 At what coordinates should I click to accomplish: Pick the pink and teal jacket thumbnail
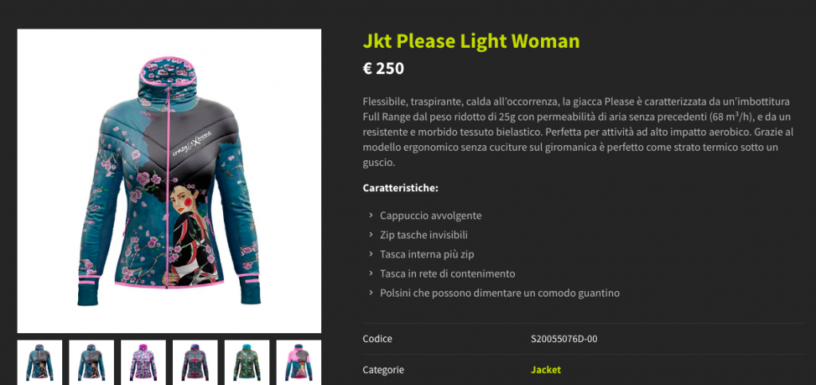coord(299,363)
